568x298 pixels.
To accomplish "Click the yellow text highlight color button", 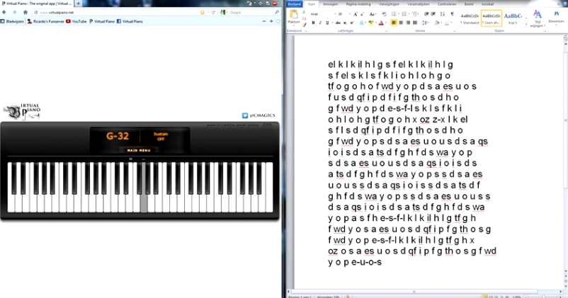I will click(x=371, y=23).
